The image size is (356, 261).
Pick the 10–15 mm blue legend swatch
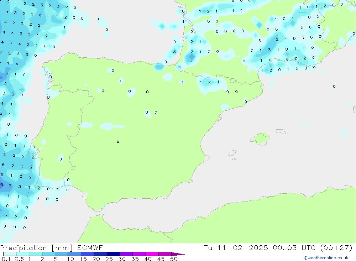(x=74, y=254)
